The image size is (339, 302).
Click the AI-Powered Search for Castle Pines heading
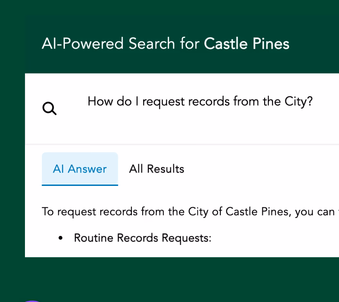click(165, 43)
